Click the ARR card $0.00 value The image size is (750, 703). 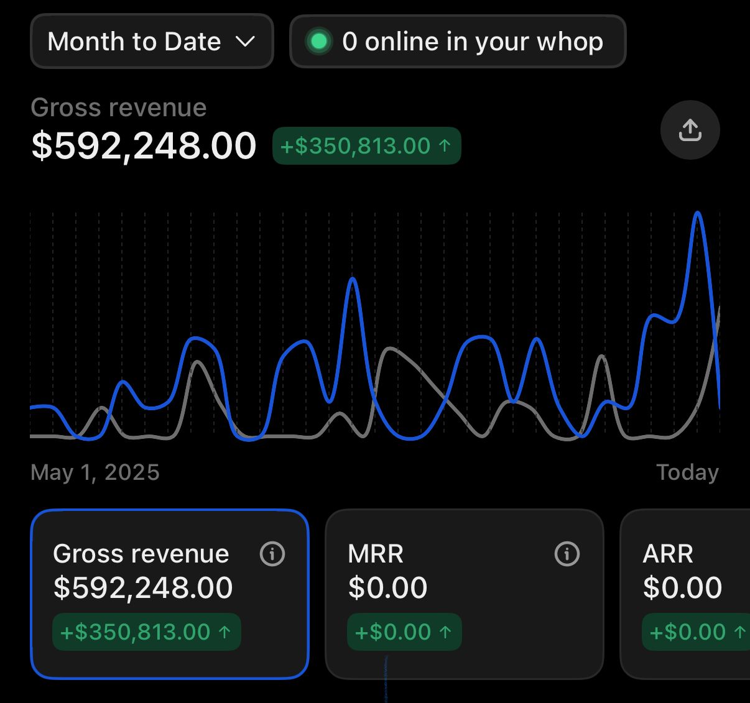pyautogui.click(x=683, y=587)
